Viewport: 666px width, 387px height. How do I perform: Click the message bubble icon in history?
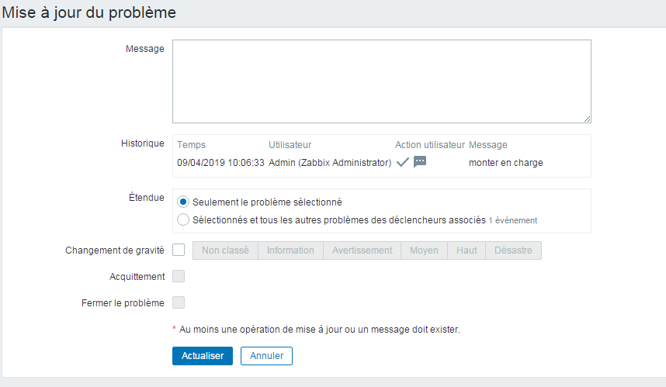420,162
